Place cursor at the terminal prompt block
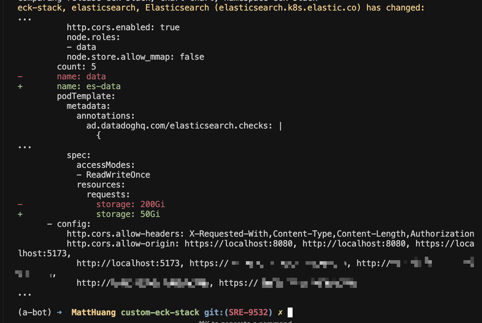This screenshot has width=482, height=323. coord(290,312)
